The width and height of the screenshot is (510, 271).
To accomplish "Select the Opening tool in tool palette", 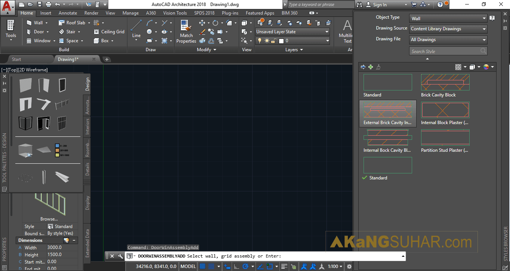I will click(x=26, y=104).
